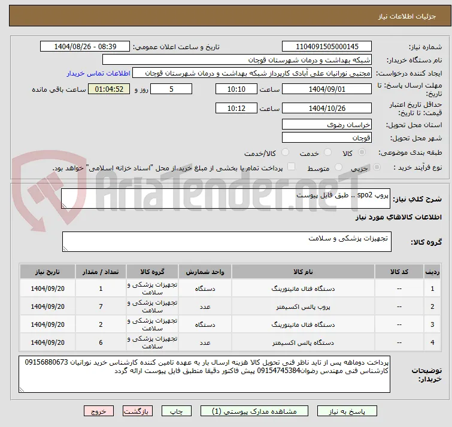This screenshot has height=427, width=452.
Task: Click the گروه کالا textarea
Action: tap(226, 242)
